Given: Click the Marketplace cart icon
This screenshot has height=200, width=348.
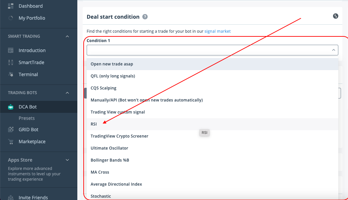Looking at the screenshot, I should 11,142.
